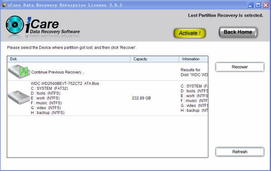Click the iCare disc logo icon
The height and width of the screenshot is (171, 271).
pos(14,25)
